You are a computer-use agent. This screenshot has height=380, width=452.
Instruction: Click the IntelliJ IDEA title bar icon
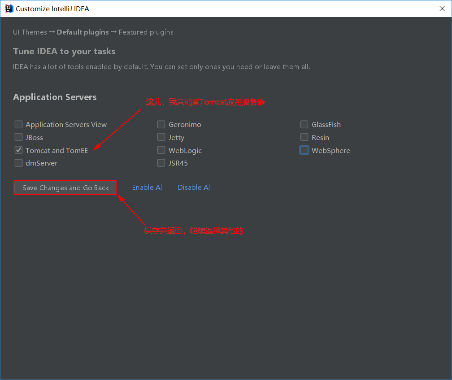(x=9, y=9)
